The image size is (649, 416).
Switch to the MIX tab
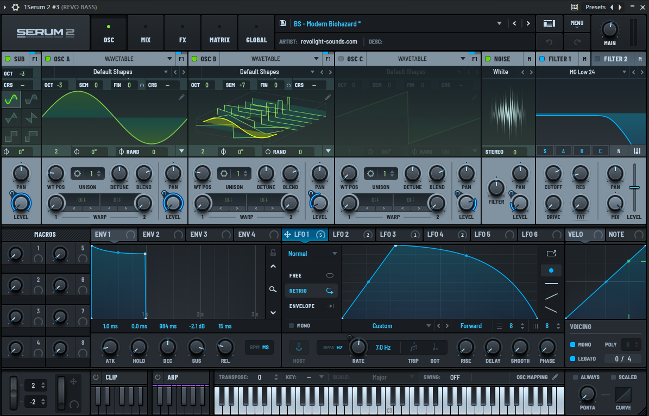point(146,33)
